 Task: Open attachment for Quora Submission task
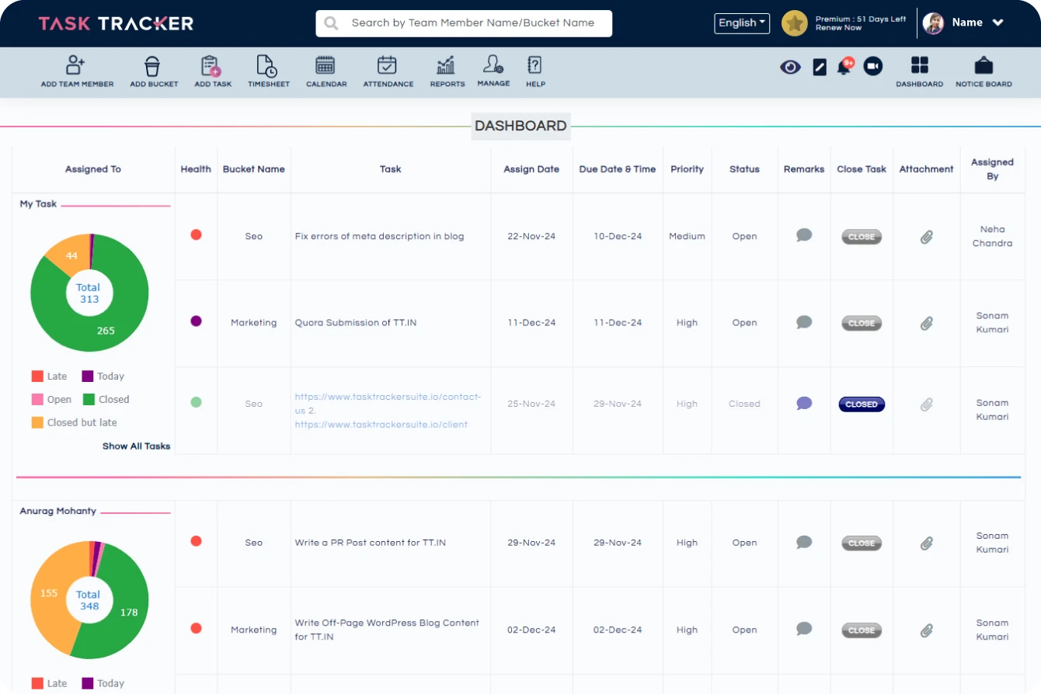(926, 323)
